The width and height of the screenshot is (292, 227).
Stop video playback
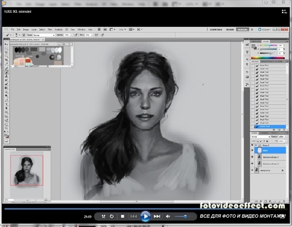(123, 216)
